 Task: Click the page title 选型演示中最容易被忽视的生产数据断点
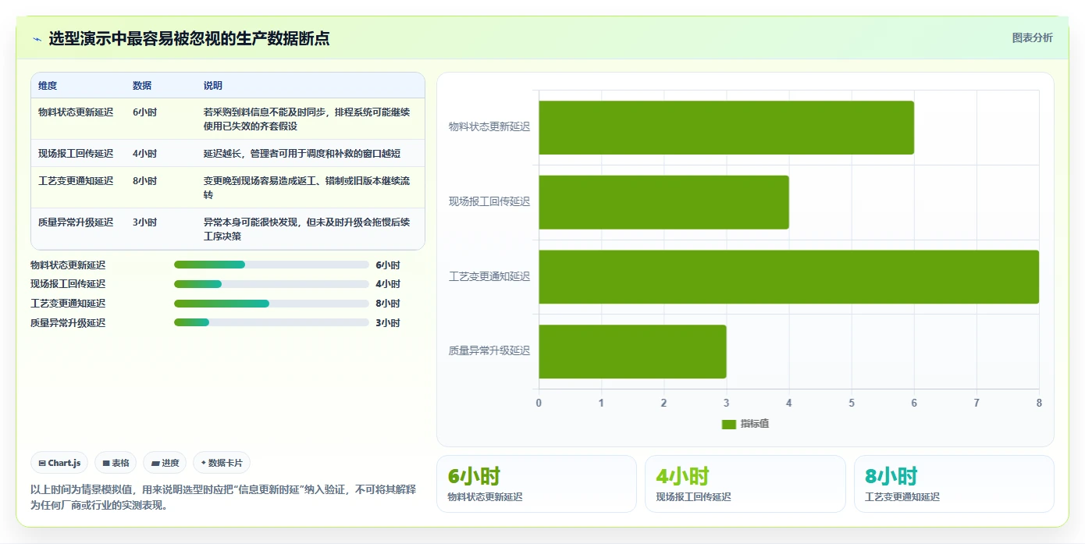click(x=189, y=38)
